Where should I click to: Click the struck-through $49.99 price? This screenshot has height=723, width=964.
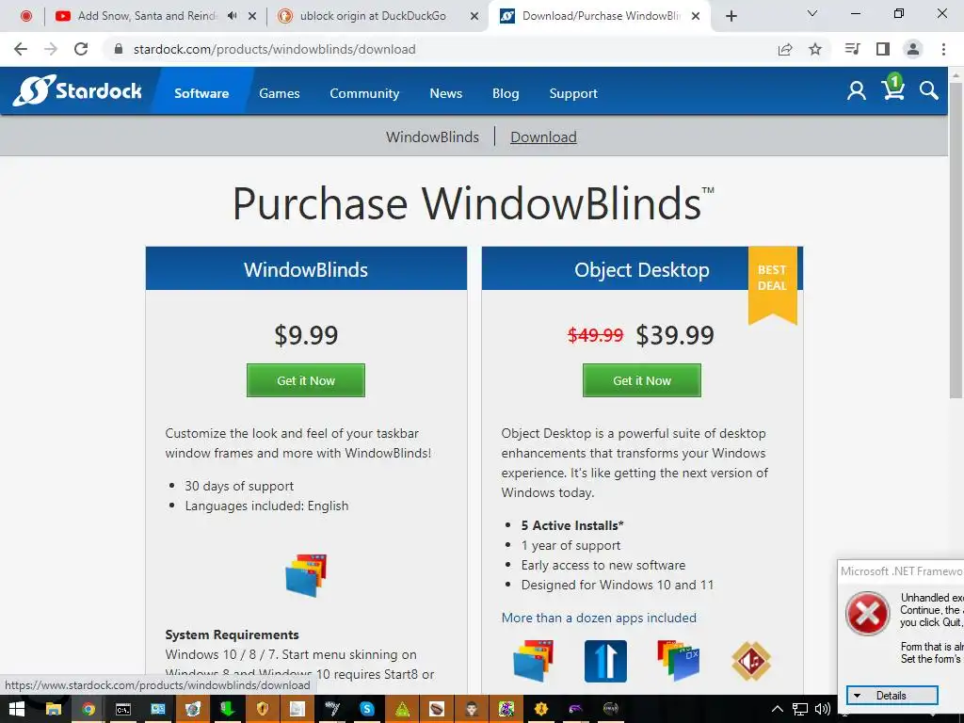click(595, 335)
